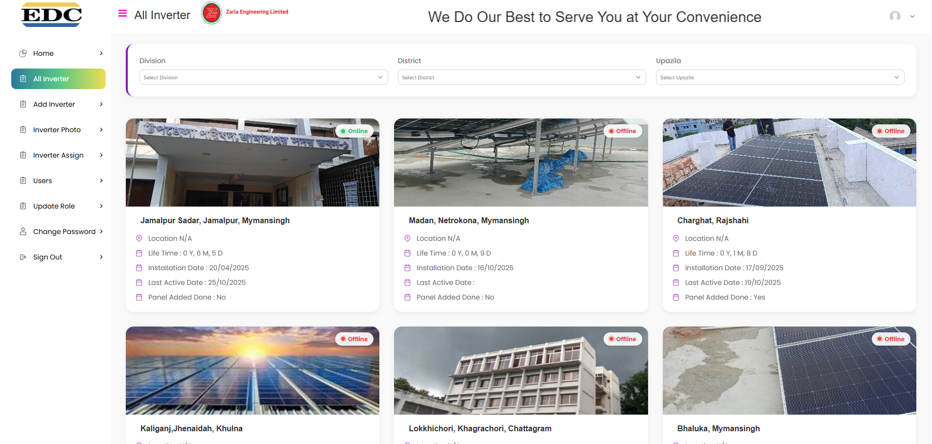
Task: Go to Inverter Assign page
Action: click(58, 155)
